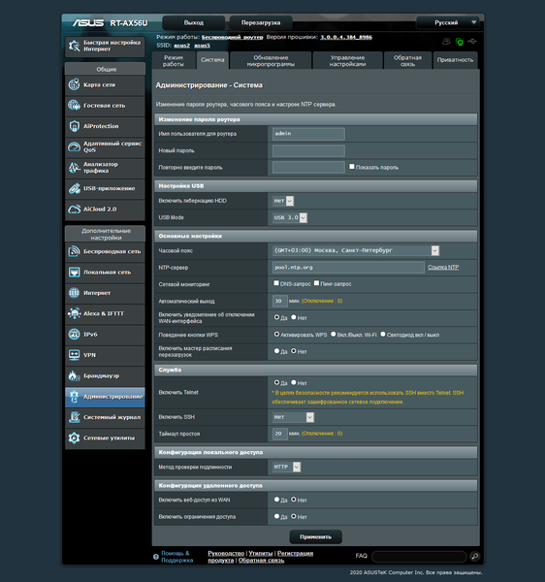Focus the NTP-сервер input field
The height and width of the screenshot is (582, 545).
coord(348,268)
